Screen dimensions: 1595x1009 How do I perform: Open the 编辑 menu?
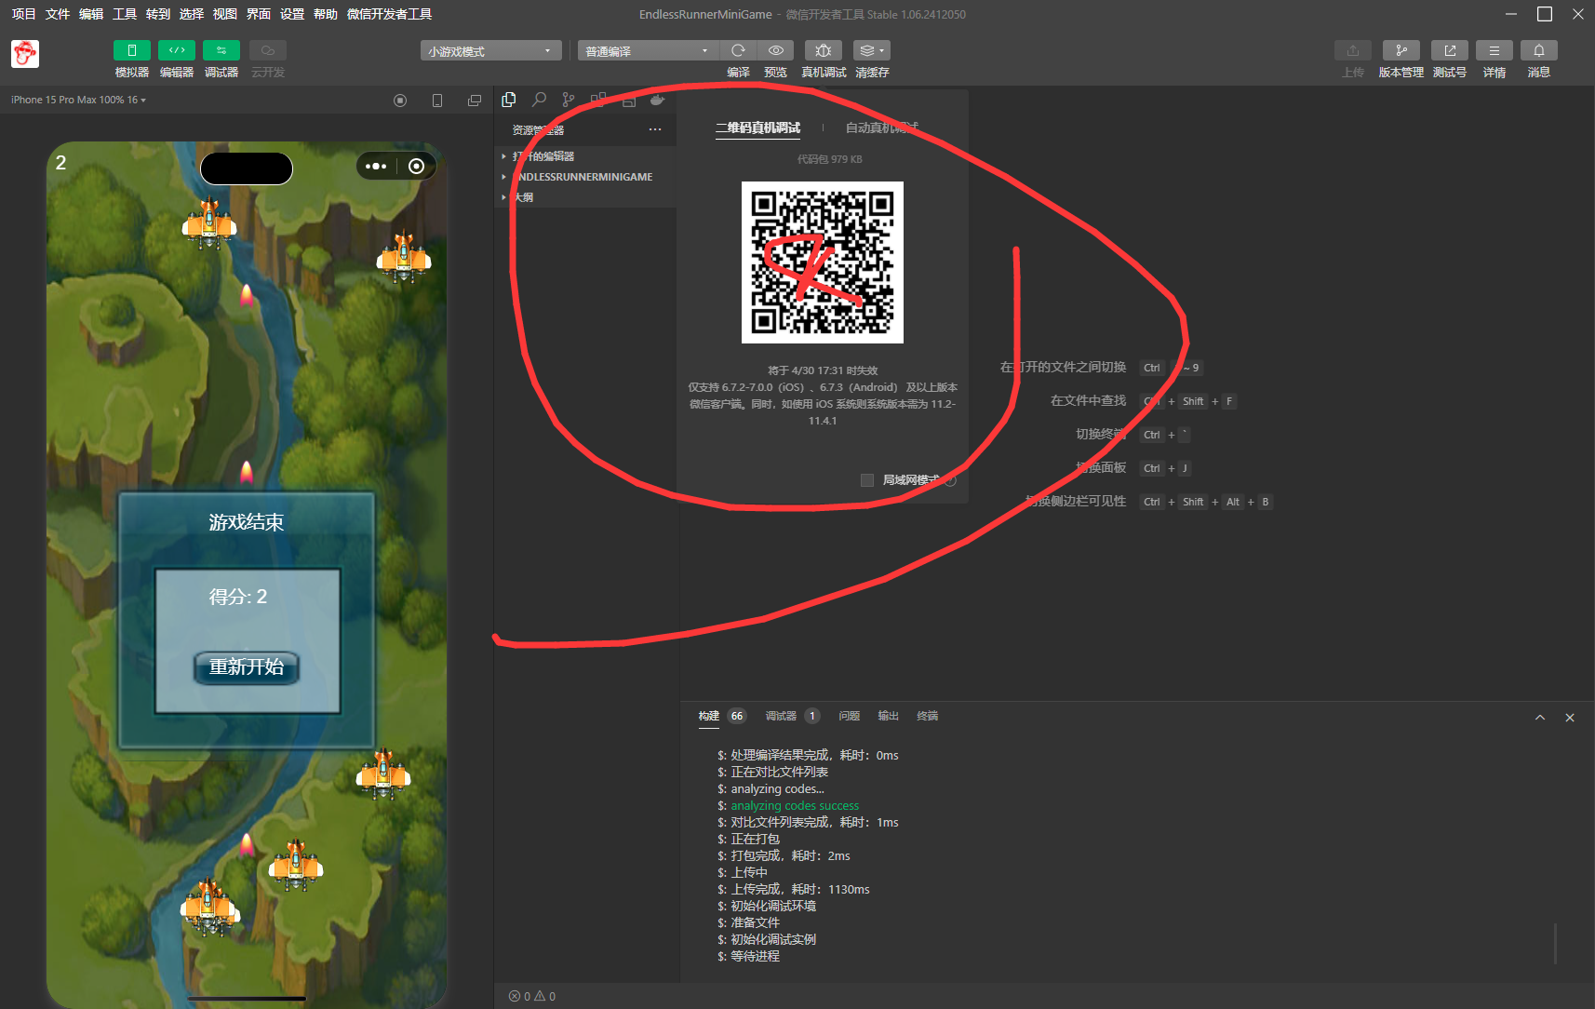pos(91,14)
